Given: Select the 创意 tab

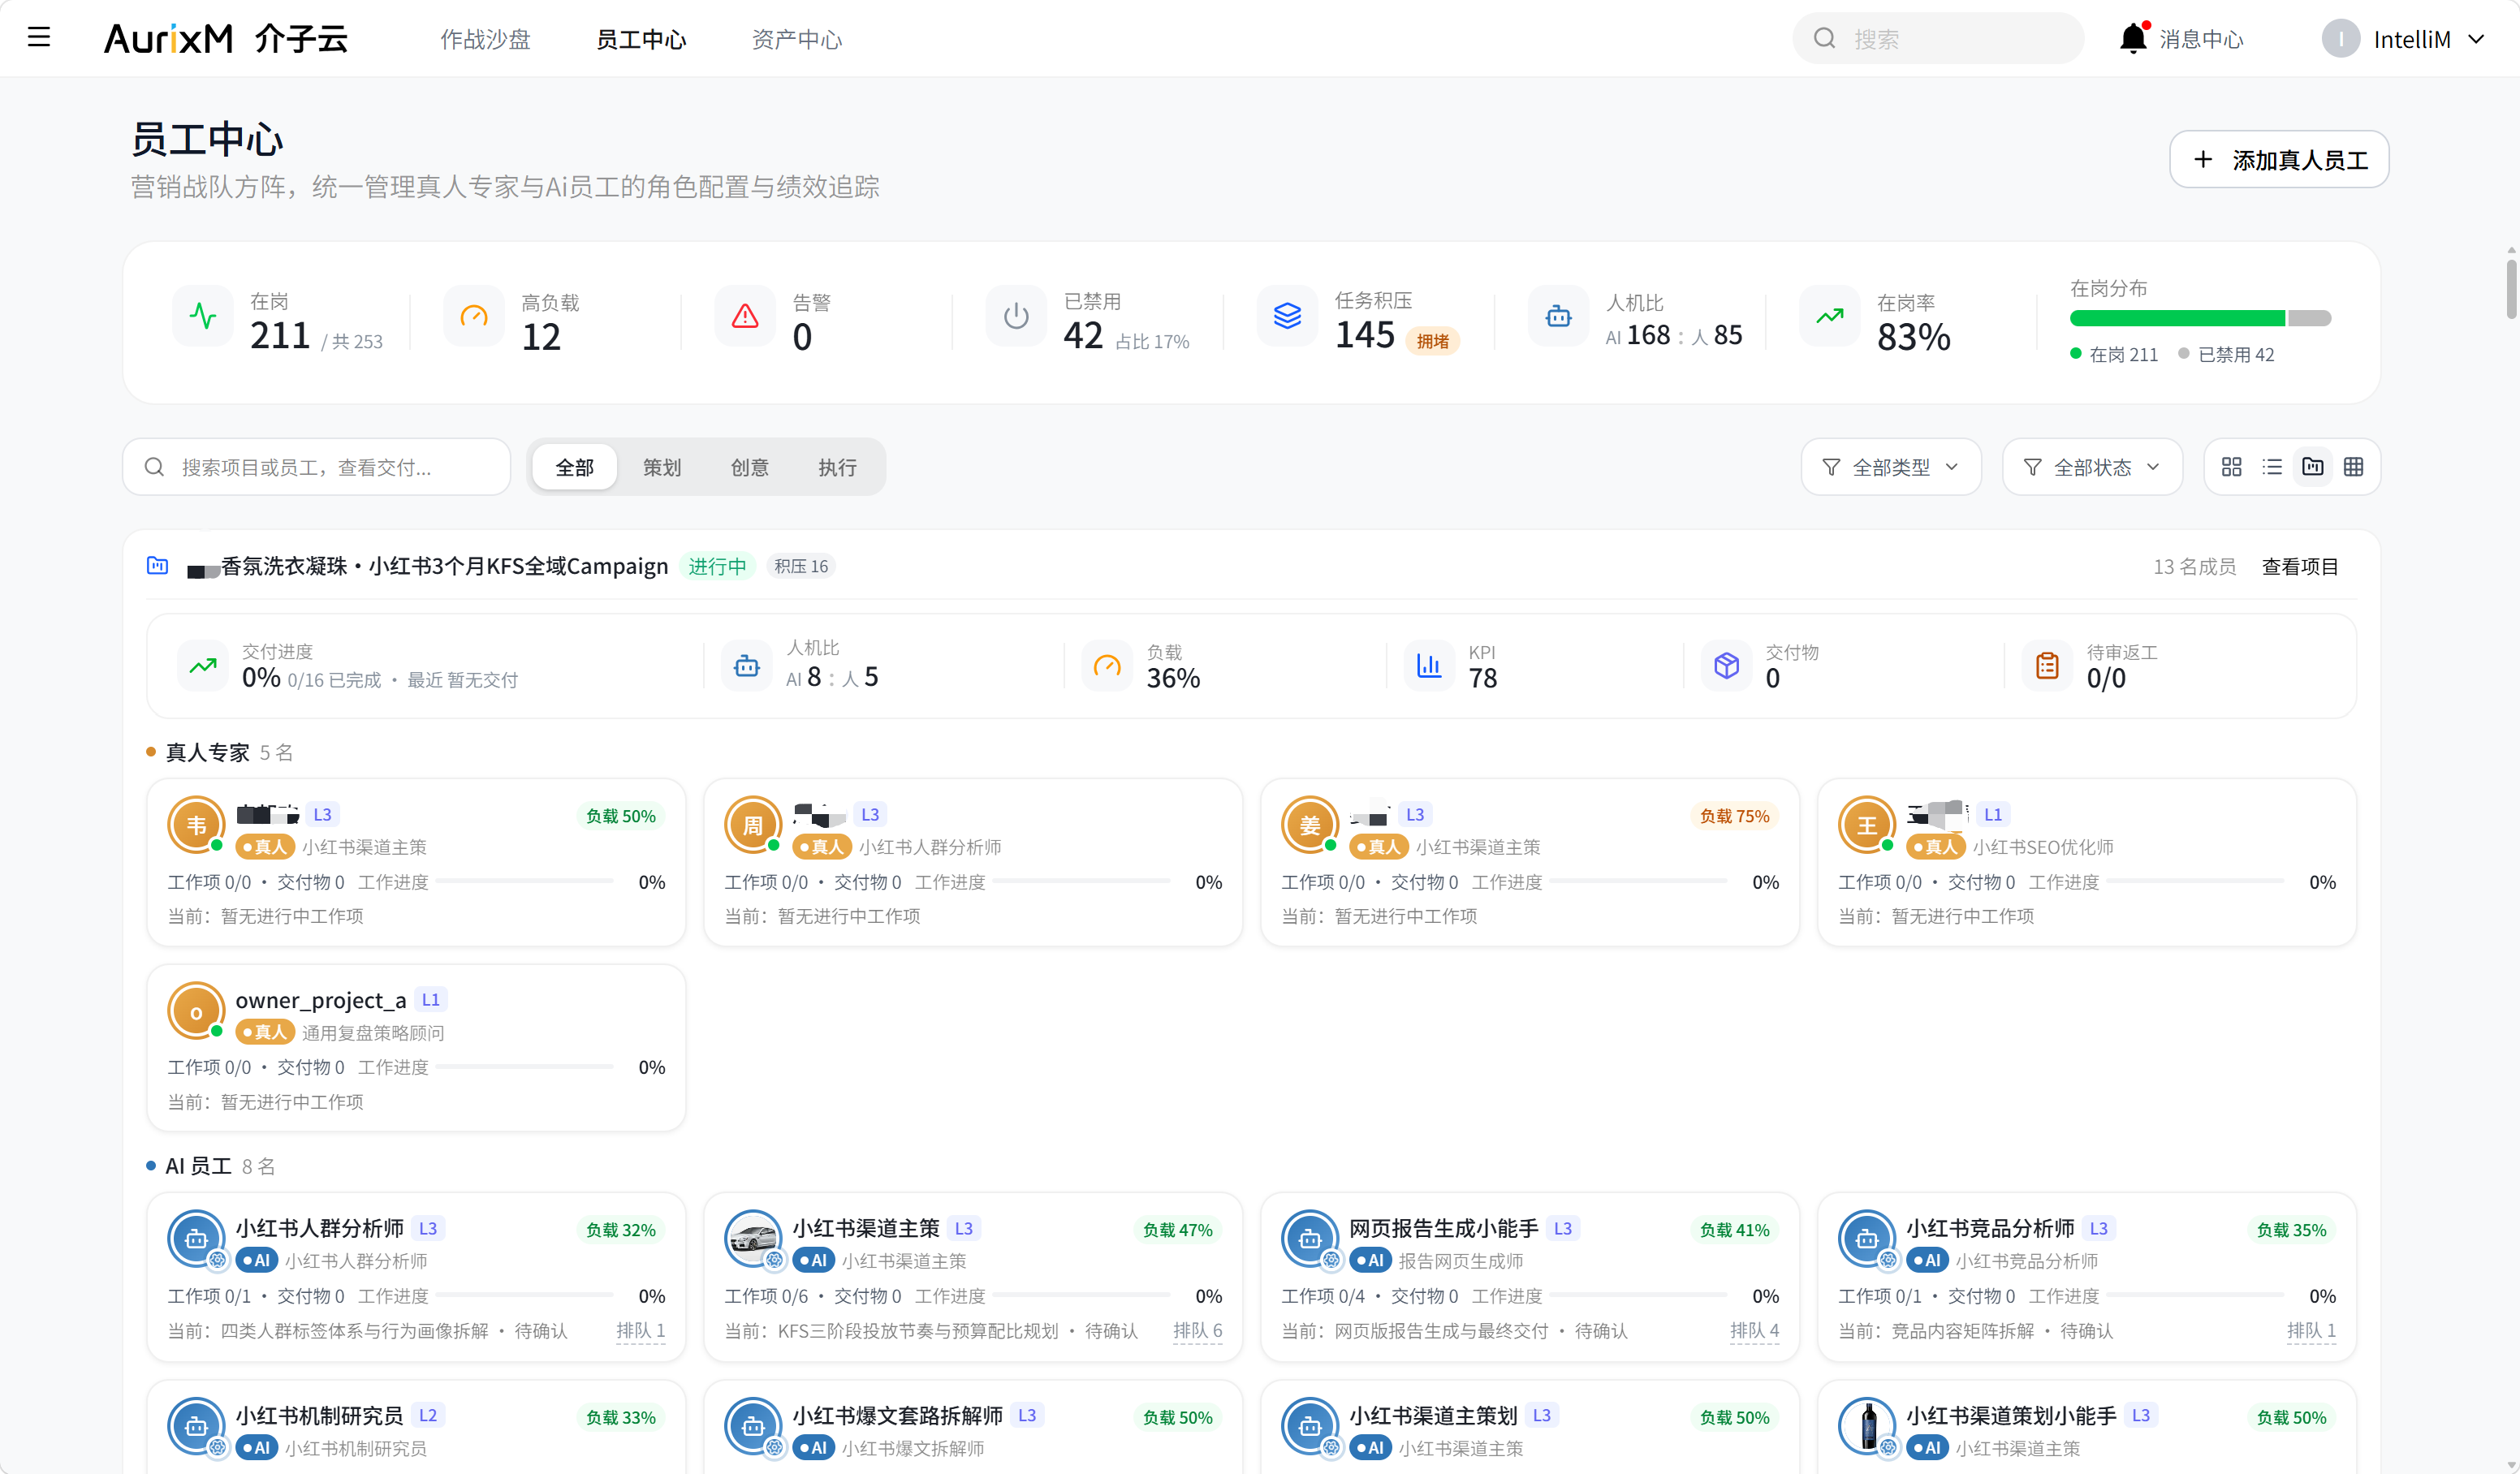Looking at the screenshot, I should coord(750,467).
